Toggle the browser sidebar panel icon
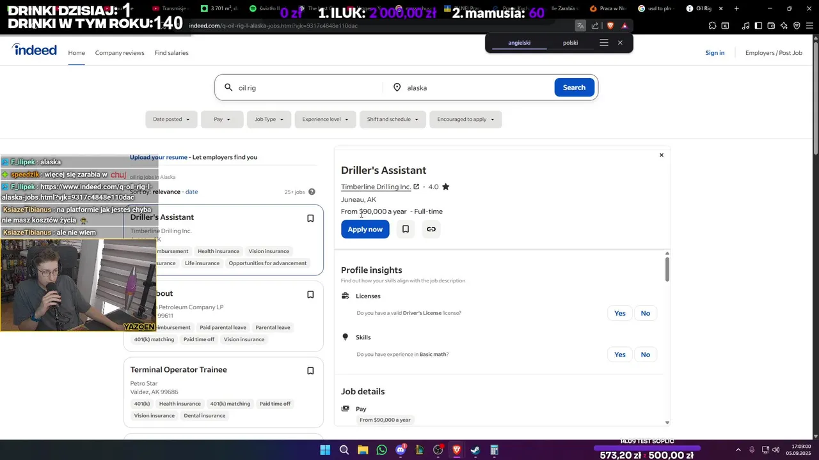819x460 pixels. pos(758,26)
